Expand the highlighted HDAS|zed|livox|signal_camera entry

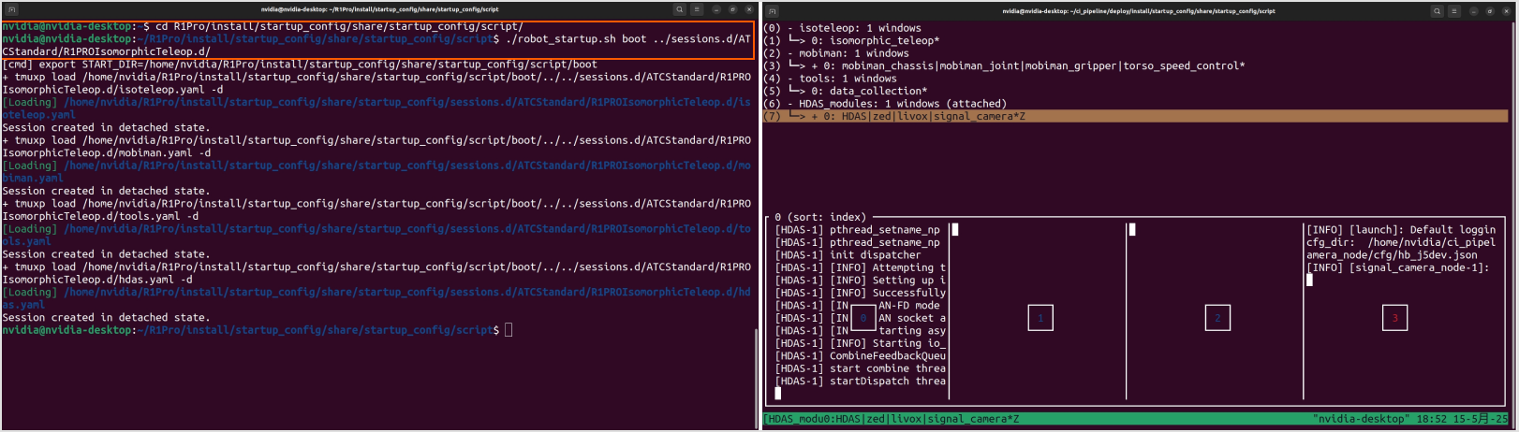(x=918, y=117)
